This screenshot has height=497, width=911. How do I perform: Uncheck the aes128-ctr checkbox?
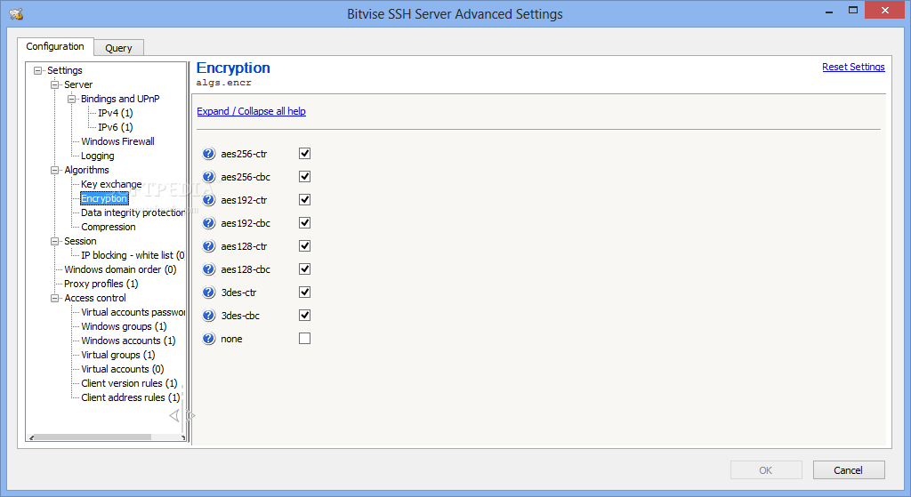pyautogui.click(x=304, y=246)
